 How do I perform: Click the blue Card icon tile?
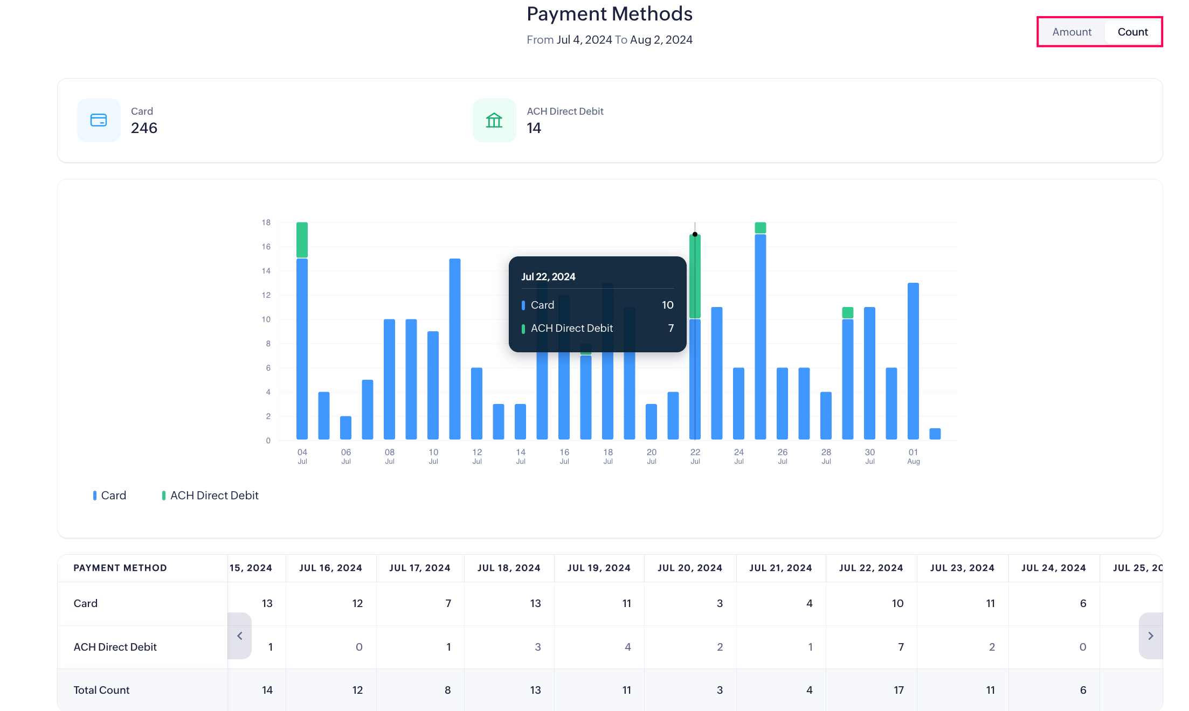click(99, 120)
